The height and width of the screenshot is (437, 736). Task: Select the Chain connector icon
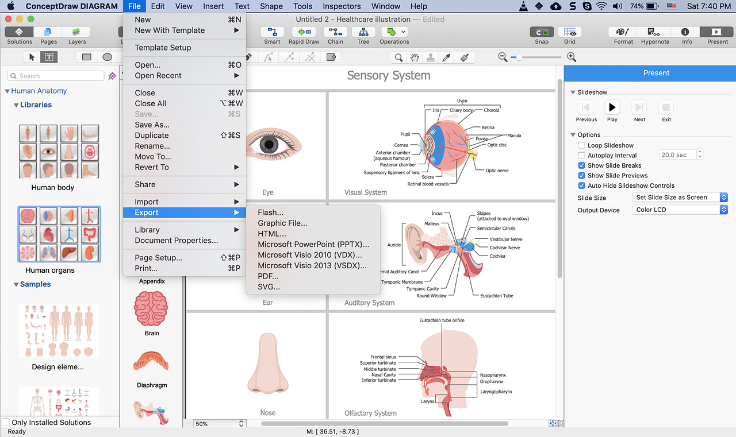(335, 32)
